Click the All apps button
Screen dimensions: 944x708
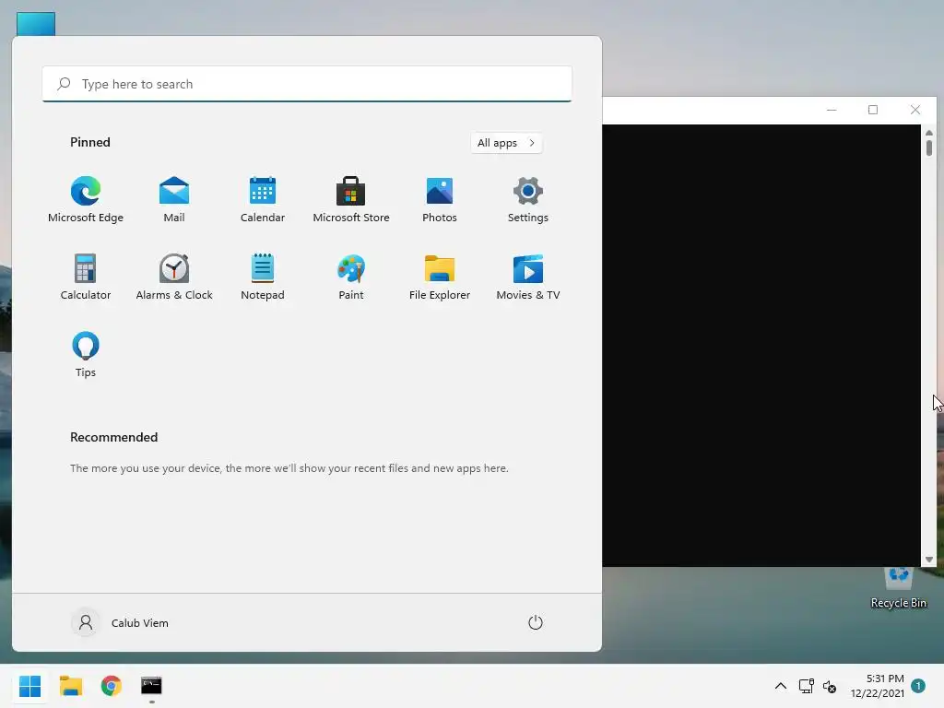click(x=506, y=143)
